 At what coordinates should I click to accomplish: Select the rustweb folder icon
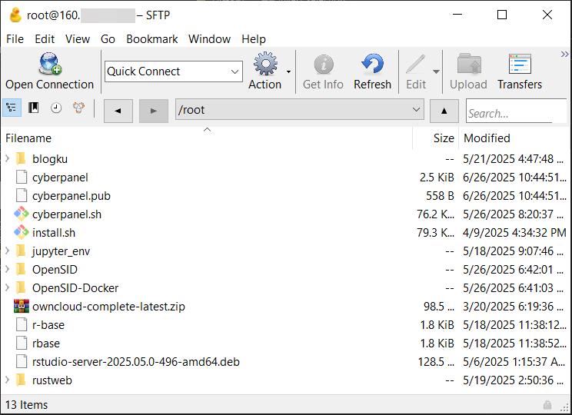(x=22, y=380)
